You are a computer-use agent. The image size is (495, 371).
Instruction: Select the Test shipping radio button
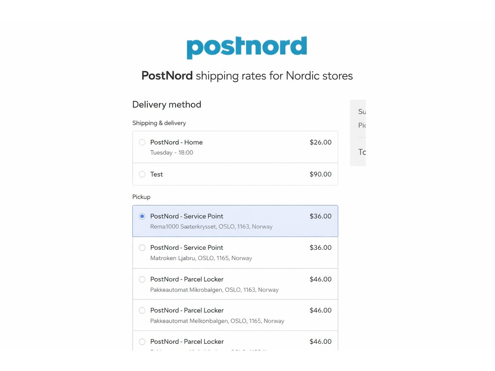point(142,174)
